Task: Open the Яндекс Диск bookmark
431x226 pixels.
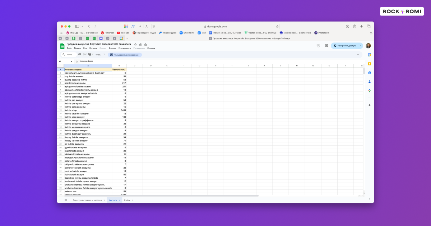Action: (168, 33)
